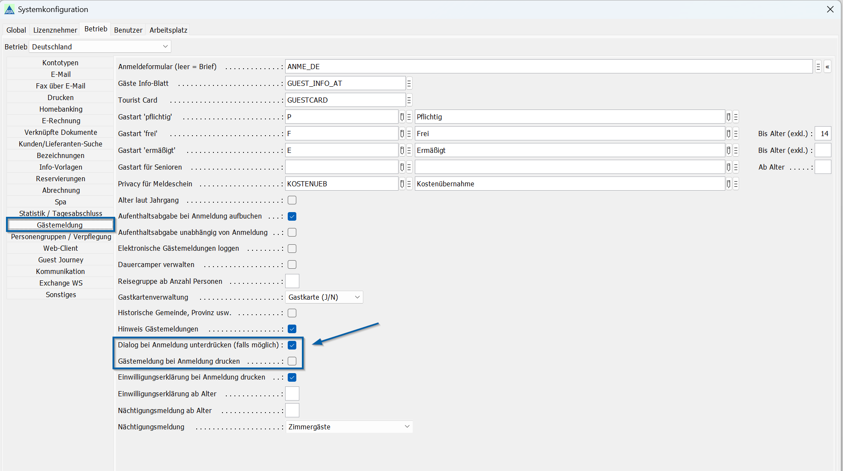Uncheck Aufenthaltsabgabe bei Anmeldung aufbuchen
Screen dimensions: 843x471
pos(292,216)
